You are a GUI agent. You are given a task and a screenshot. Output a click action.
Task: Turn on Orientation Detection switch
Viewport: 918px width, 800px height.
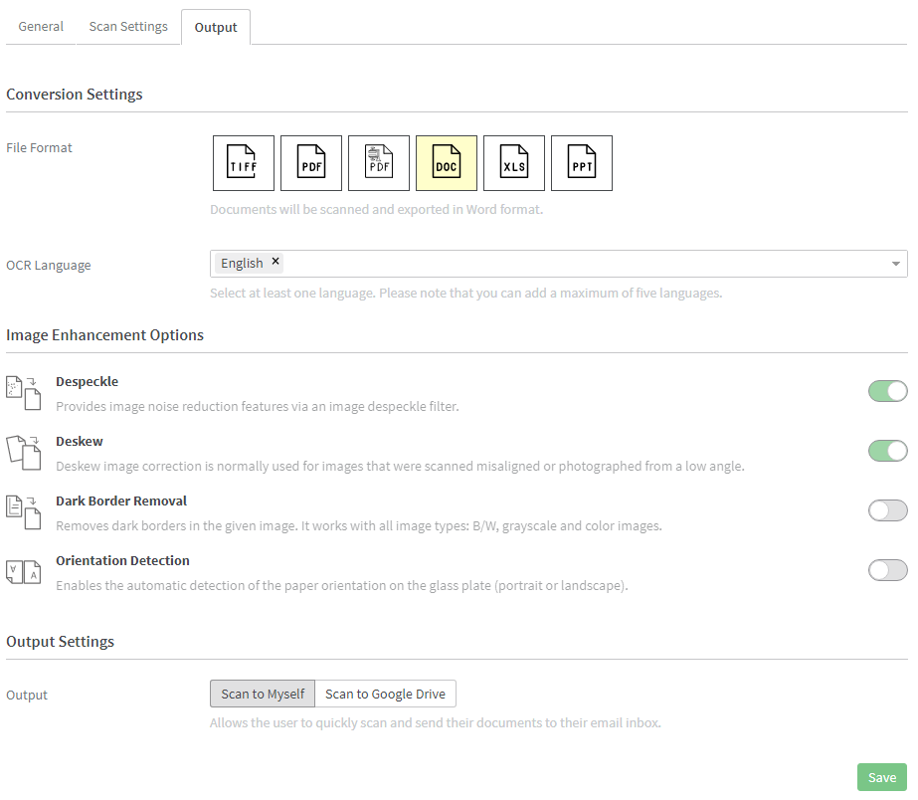(x=887, y=570)
